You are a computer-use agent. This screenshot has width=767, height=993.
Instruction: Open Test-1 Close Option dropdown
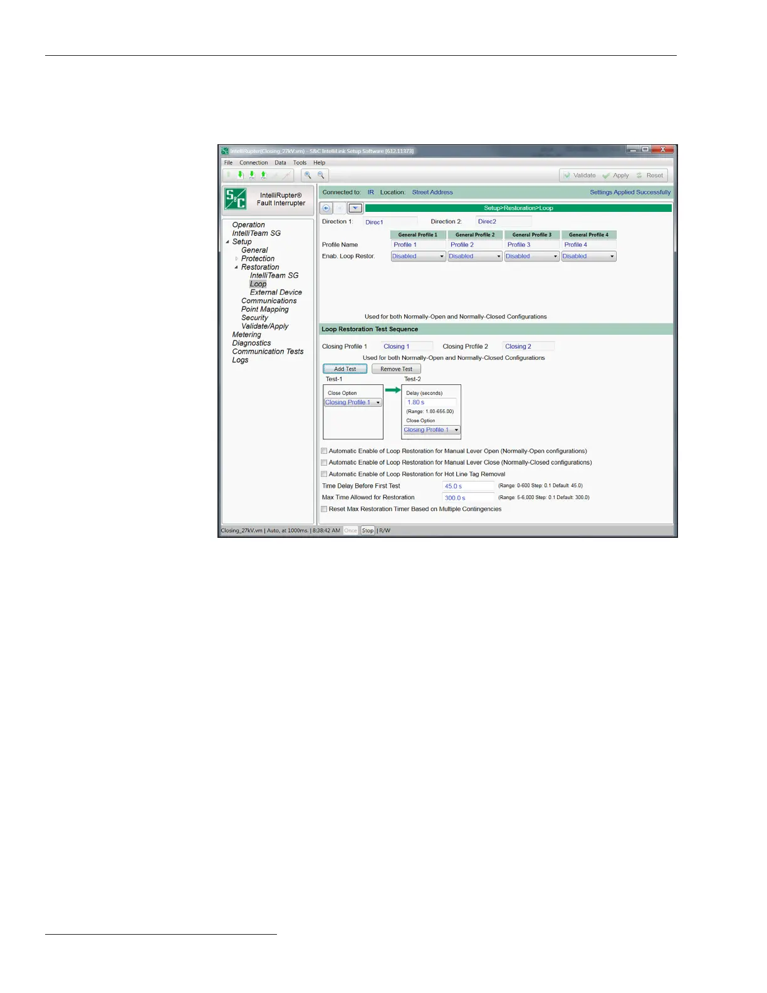point(353,402)
